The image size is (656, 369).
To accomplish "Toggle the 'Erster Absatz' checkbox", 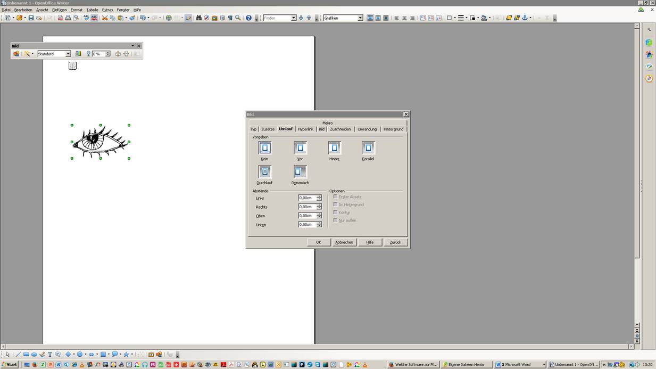I will pyautogui.click(x=335, y=196).
